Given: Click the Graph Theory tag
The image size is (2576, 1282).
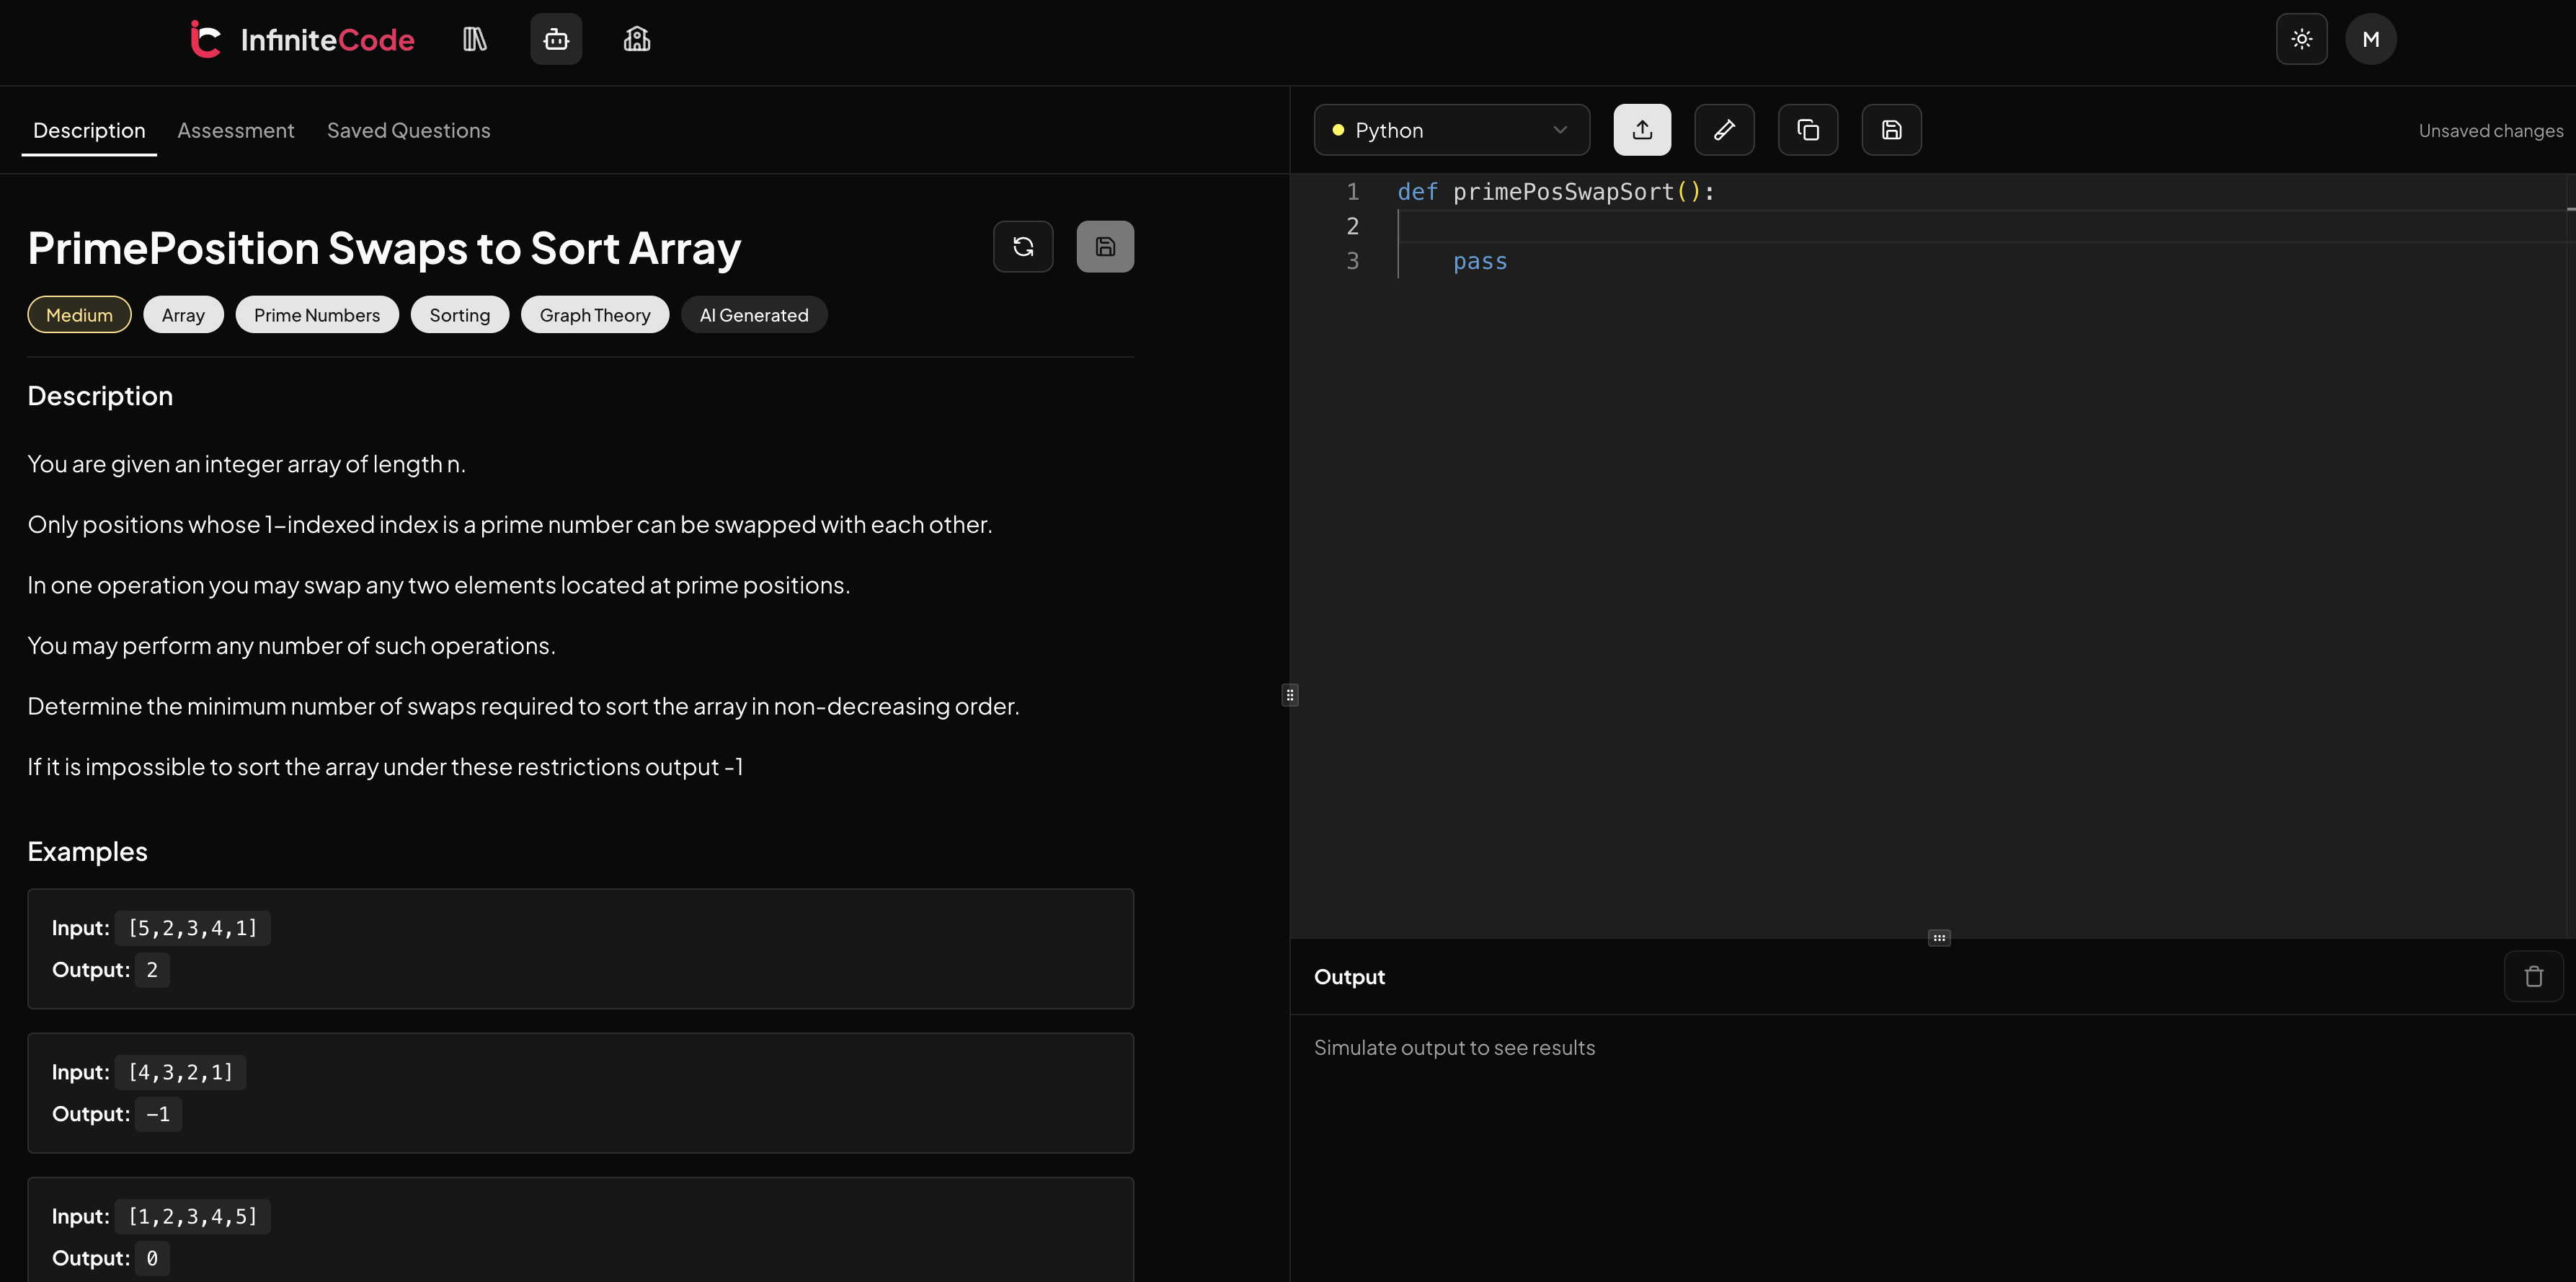Looking at the screenshot, I should tap(594, 315).
